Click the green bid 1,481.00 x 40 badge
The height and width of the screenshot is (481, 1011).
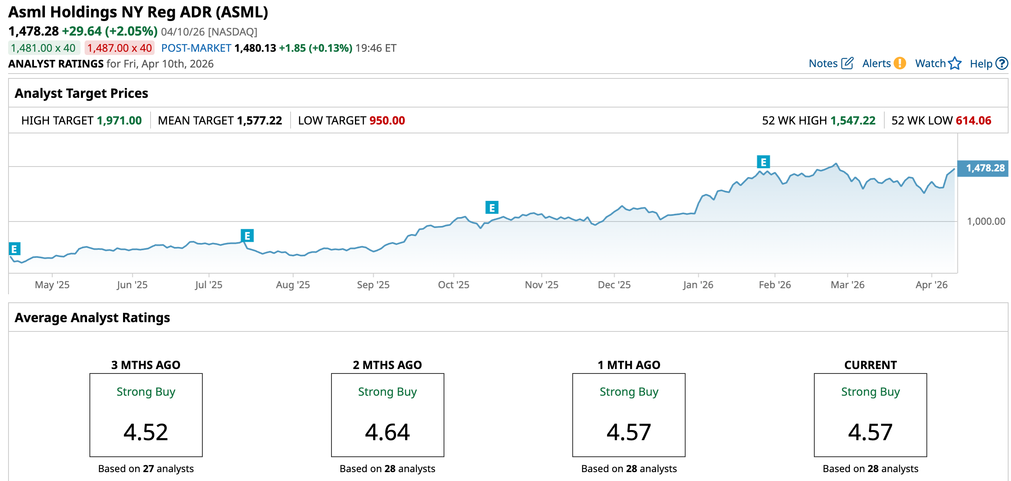click(44, 48)
